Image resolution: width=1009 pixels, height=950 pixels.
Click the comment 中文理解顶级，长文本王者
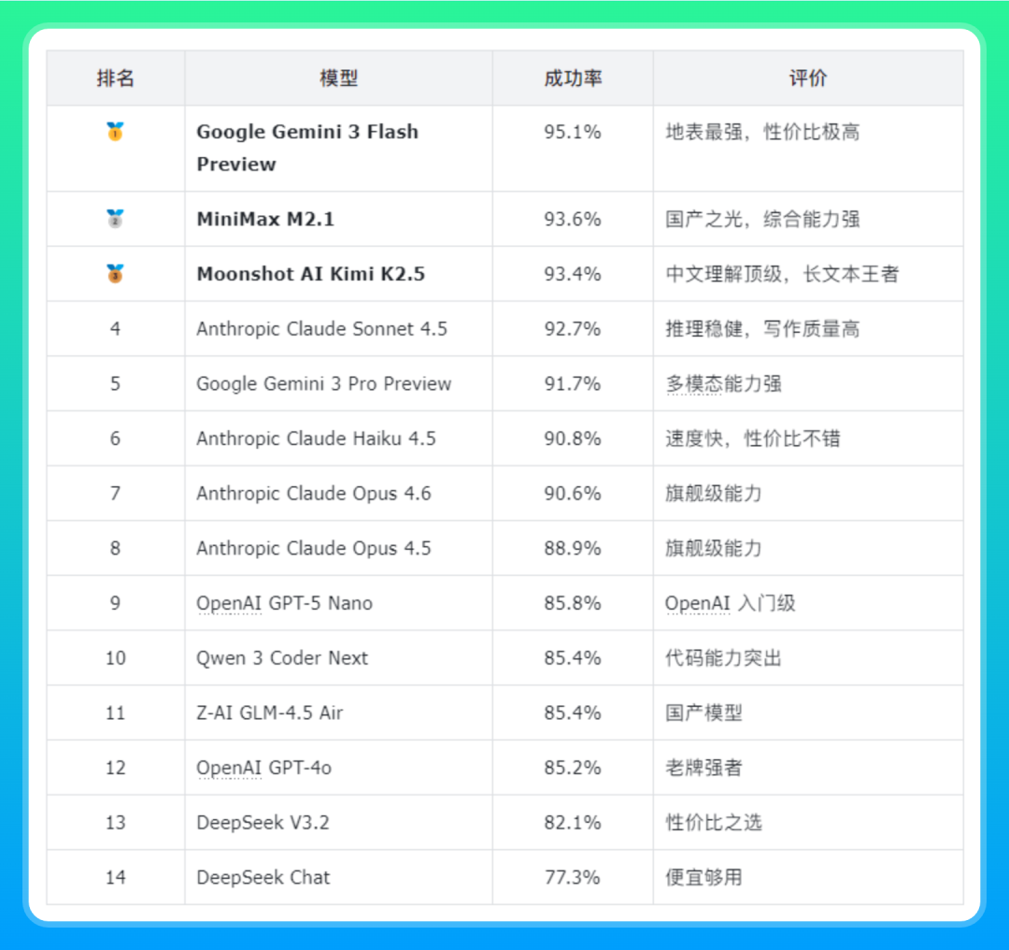point(782,274)
